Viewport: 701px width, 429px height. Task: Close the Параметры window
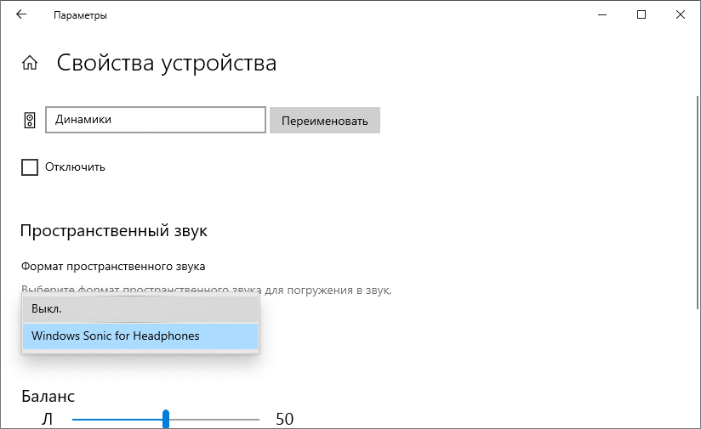[x=681, y=15]
